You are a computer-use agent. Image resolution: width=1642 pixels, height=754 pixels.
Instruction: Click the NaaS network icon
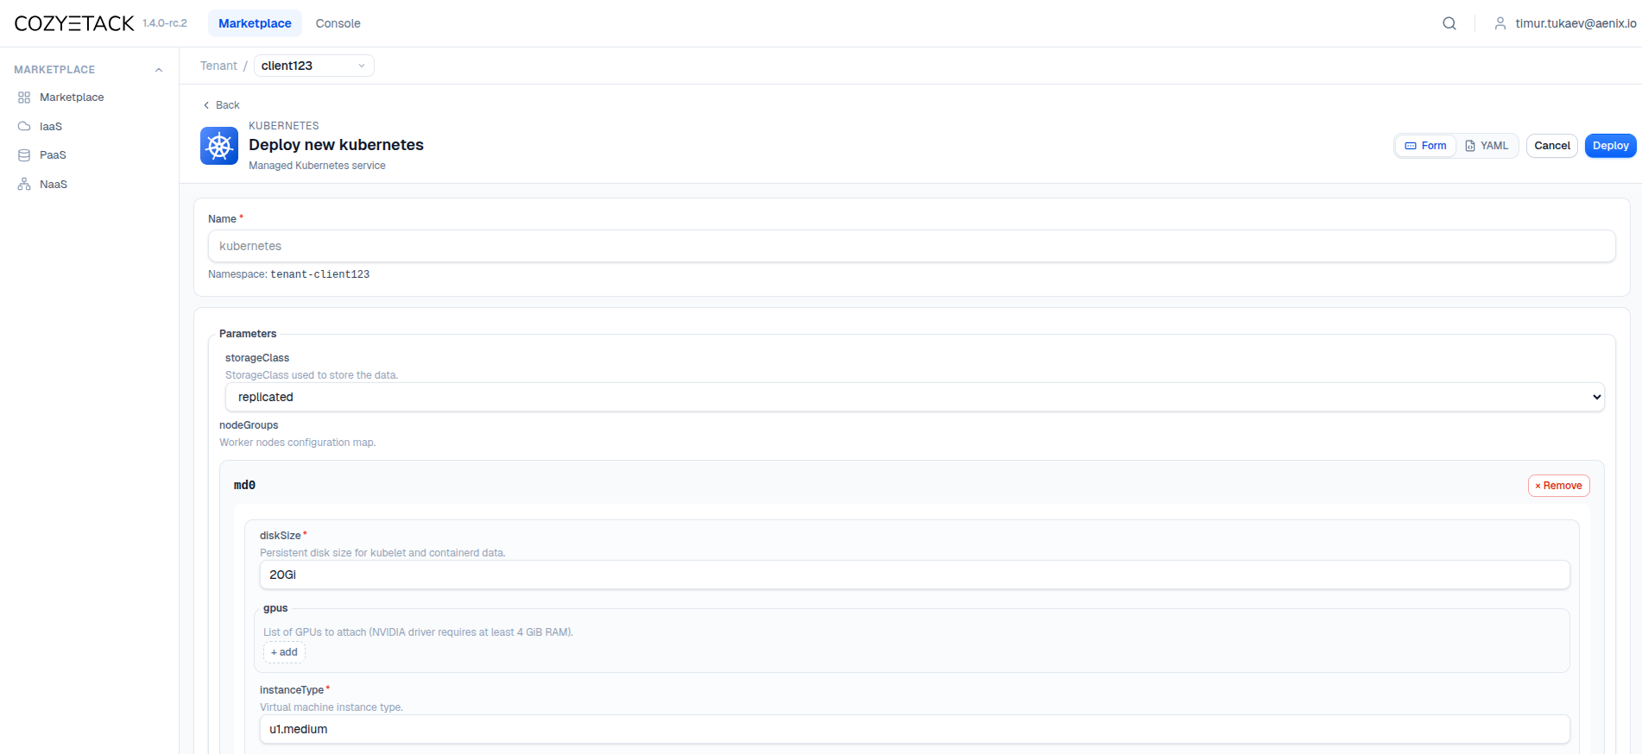(24, 184)
